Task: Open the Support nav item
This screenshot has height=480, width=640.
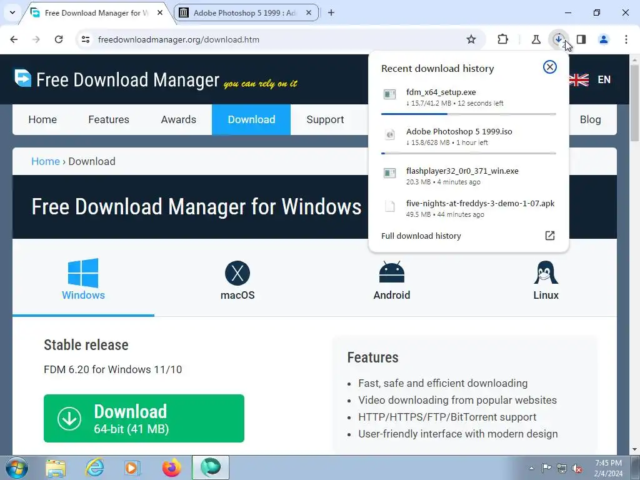Action: tap(325, 119)
